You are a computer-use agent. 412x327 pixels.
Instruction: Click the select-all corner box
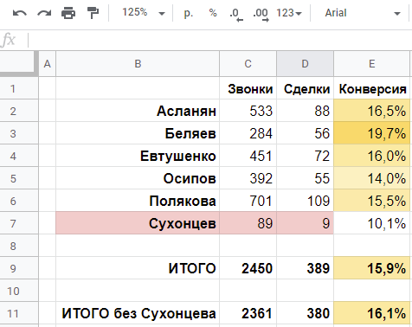pyautogui.click(x=19, y=64)
